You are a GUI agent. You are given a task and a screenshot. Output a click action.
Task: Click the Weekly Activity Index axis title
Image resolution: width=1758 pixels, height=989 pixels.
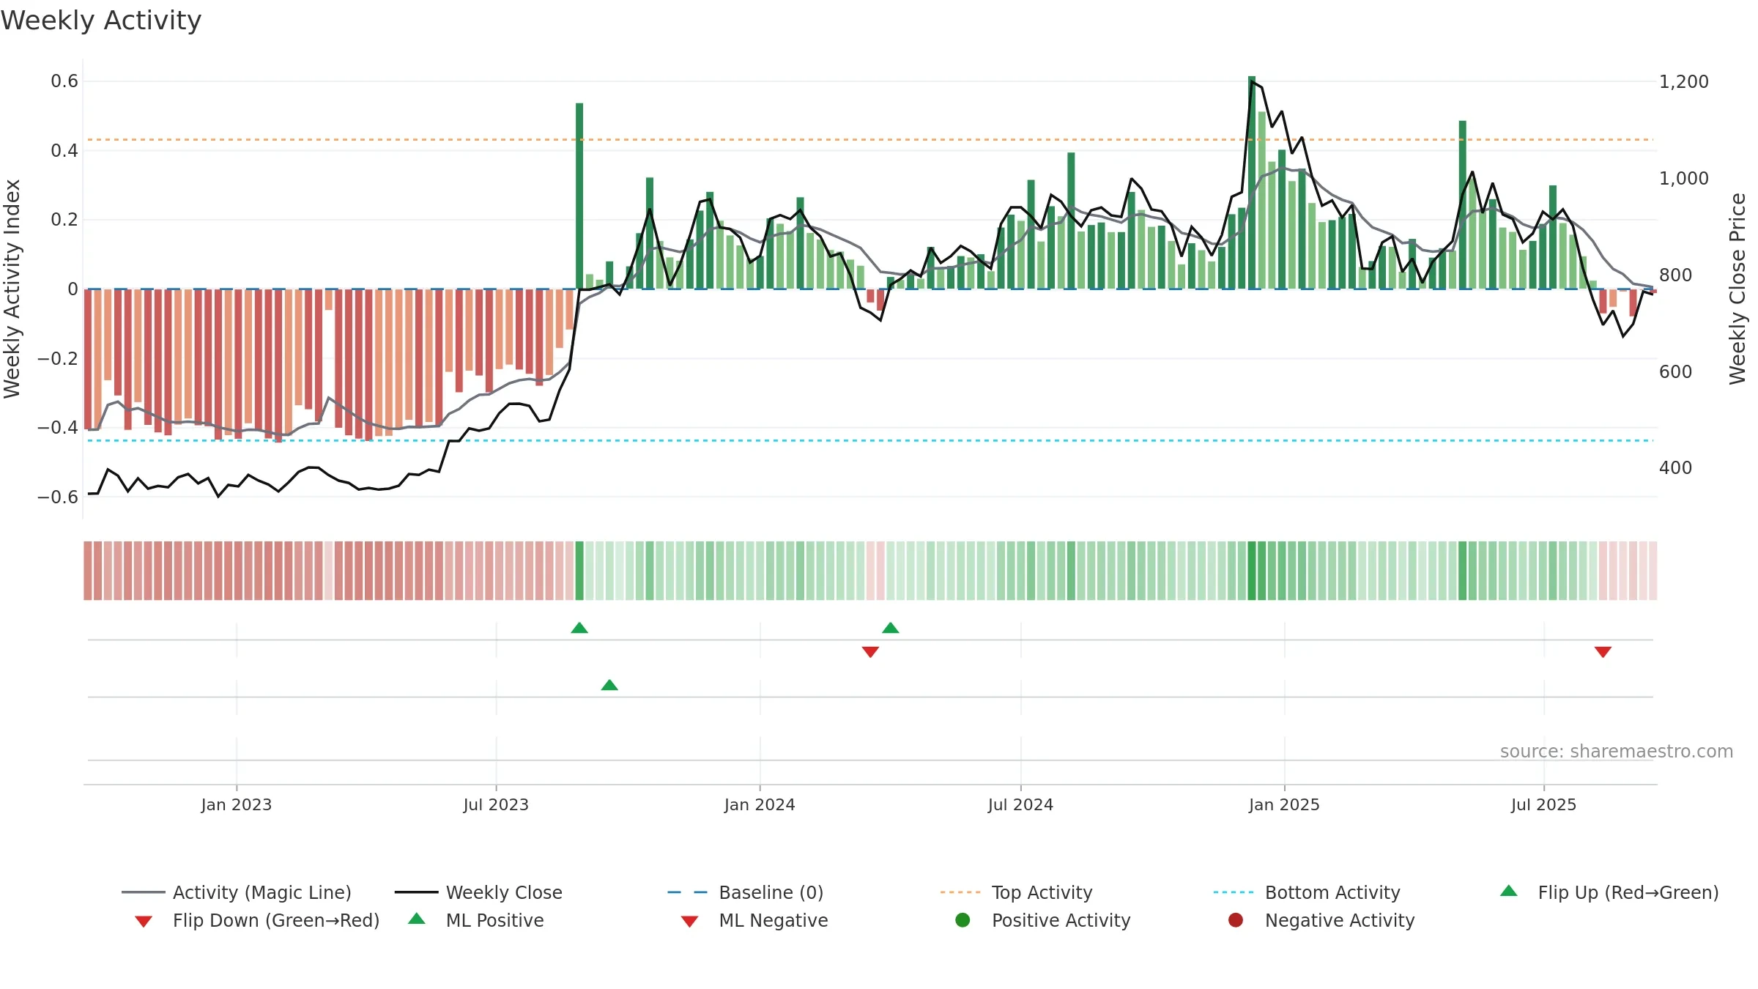point(12,289)
